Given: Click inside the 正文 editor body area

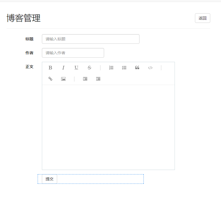Looking at the screenshot, I should 108,127.
